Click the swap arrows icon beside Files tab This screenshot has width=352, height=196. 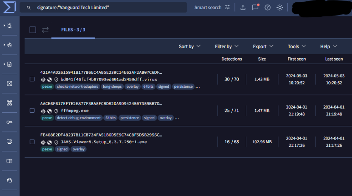pyautogui.click(x=45, y=30)
